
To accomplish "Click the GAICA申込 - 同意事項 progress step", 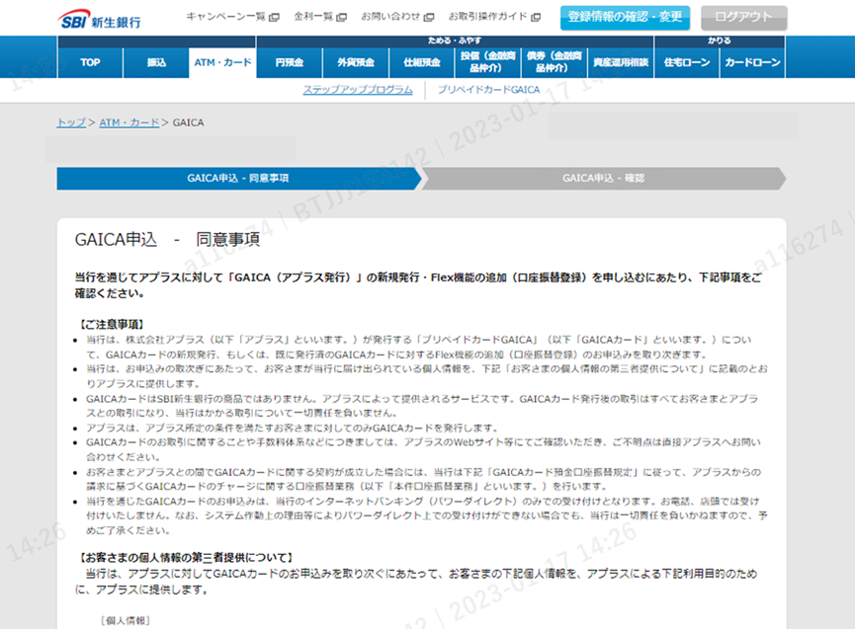I will click(238, 178).
